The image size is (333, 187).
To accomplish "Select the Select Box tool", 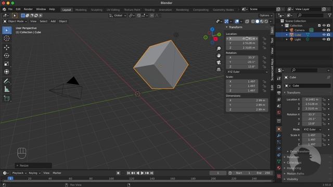I will (7, 31).
